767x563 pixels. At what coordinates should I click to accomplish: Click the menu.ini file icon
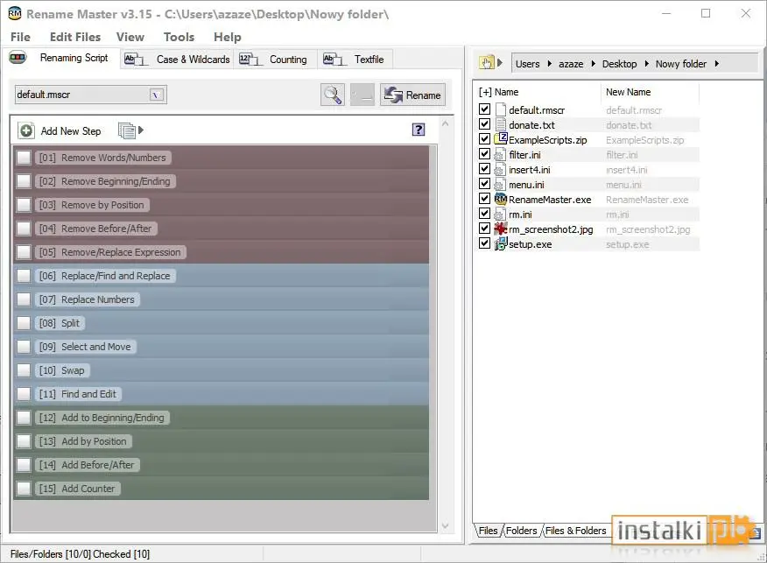click(x=500, y=185)
